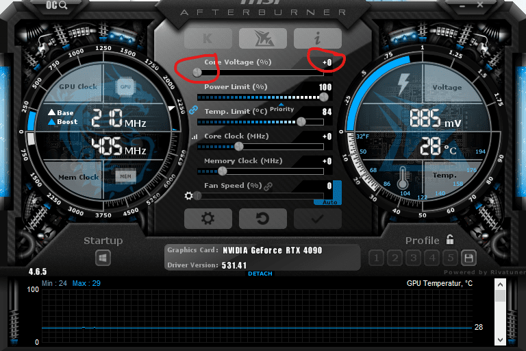526x351 pixels.
Task: Click the Power Limit slider handle
Action: tap(324, 97)
